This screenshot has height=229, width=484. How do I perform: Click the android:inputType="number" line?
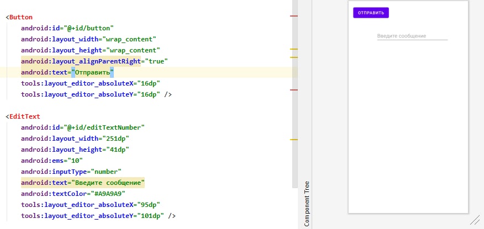click(71, 172)
